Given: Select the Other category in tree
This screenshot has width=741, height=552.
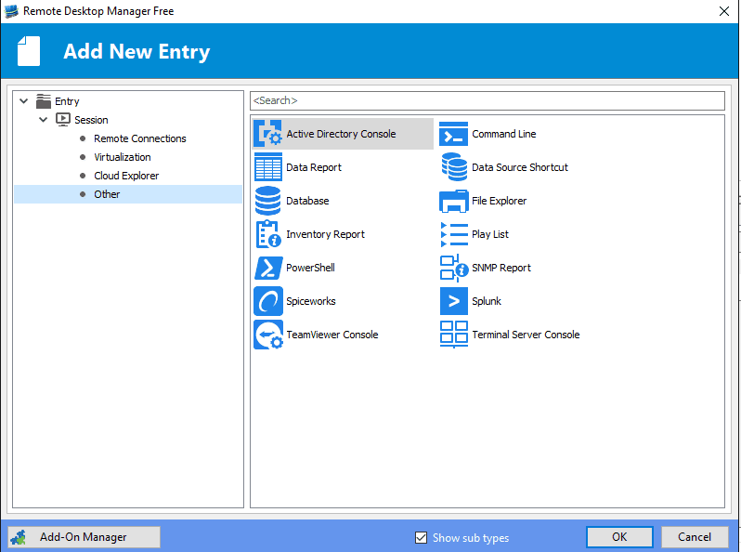Looking at the screenshot, I should (128, 194).
